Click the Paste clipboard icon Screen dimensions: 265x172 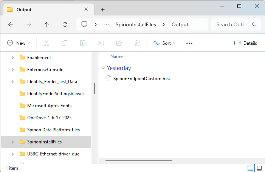point(83,43)
